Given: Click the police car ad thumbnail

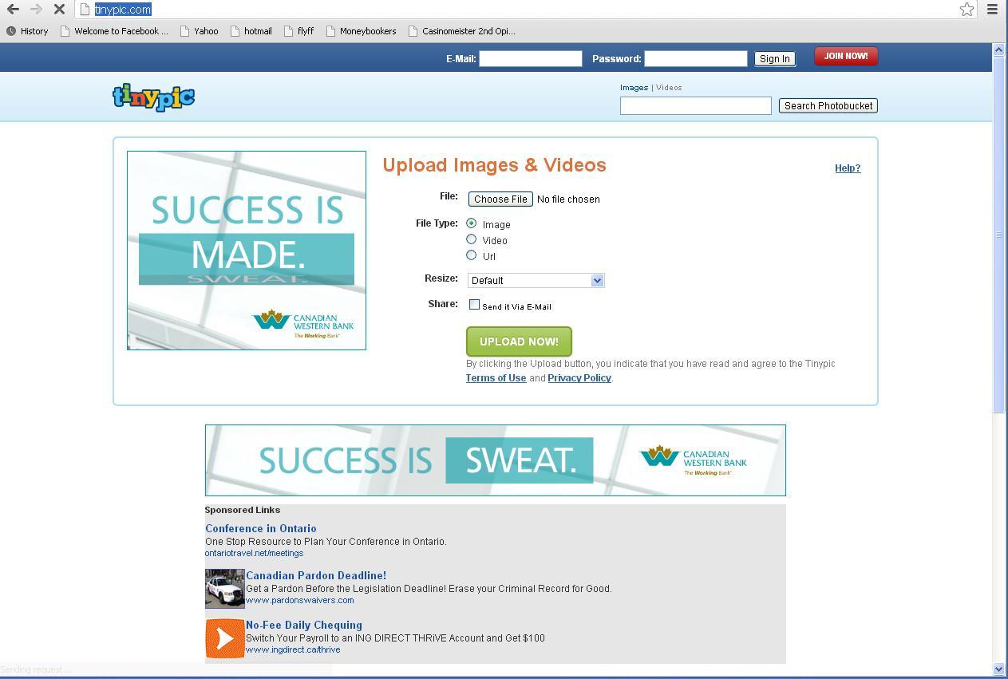Looking at the screenshot, I should pyautogui.click(x=225, y=589).
